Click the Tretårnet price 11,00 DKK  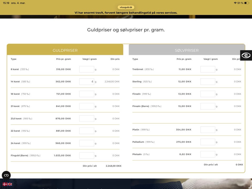pos(185,69)
